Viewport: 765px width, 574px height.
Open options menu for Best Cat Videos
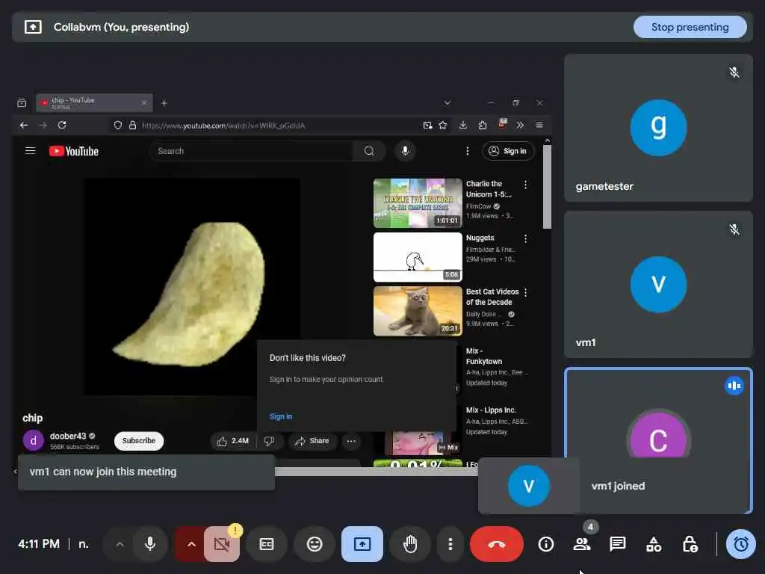[525, 292]
